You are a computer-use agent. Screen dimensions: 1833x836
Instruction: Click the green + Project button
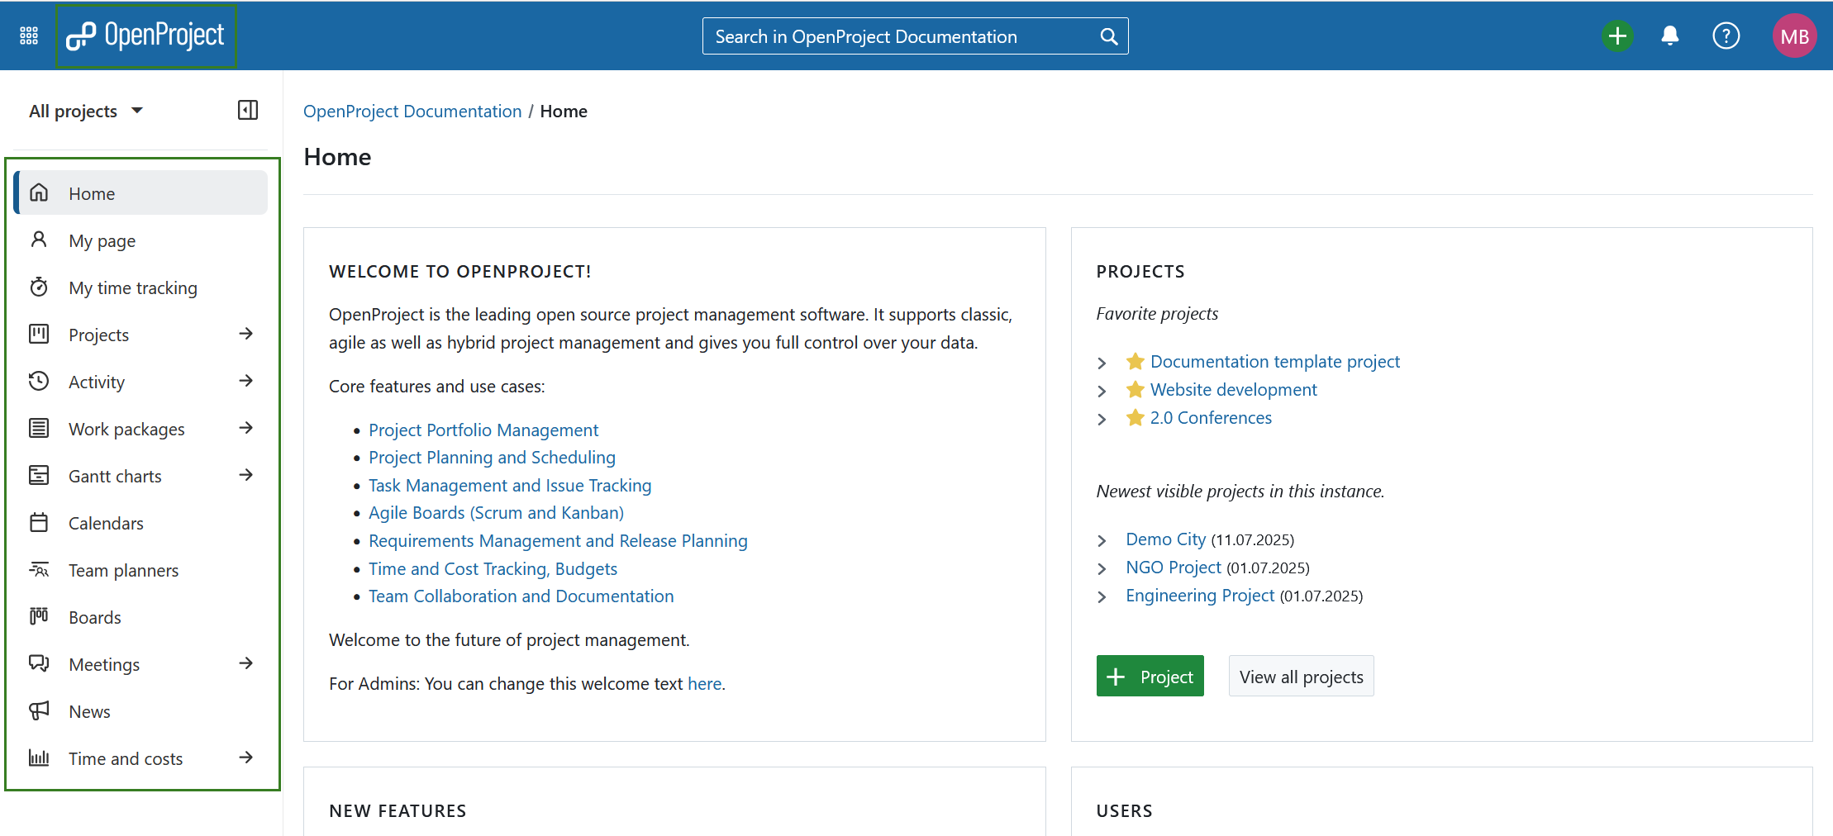click(1150, 676)
